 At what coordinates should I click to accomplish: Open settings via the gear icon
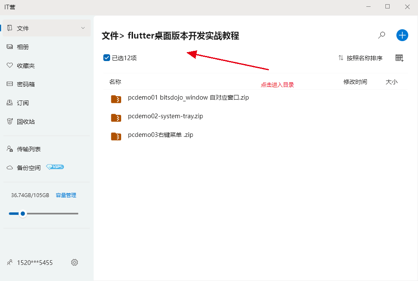pyautogui.click(x=75, y=262)
